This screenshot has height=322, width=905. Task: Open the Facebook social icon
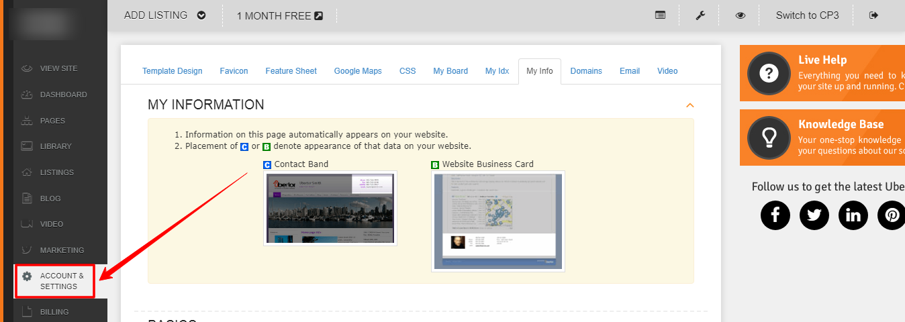pos(775,215)
